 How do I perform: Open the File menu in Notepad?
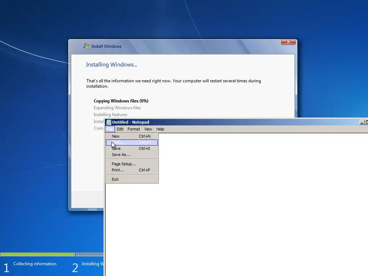pos(110,129)
